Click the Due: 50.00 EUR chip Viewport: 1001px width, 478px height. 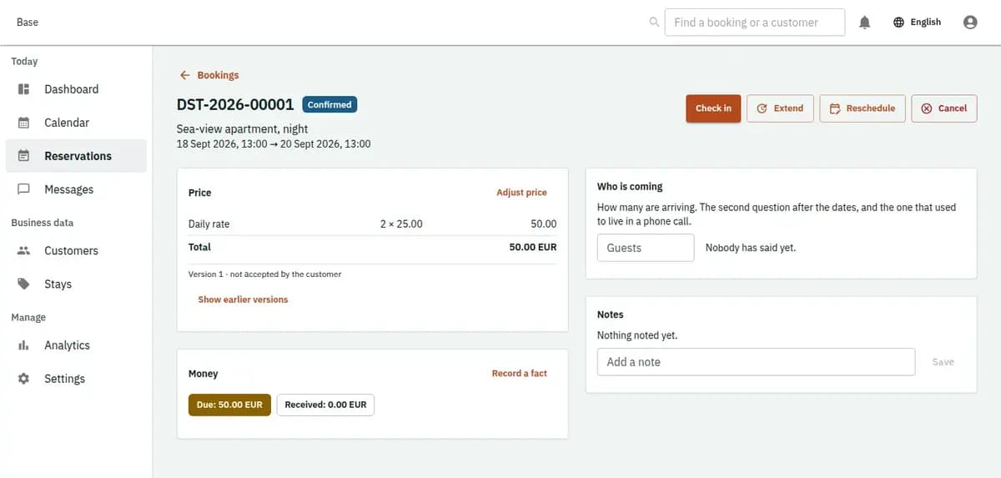[x=229, y=405]
